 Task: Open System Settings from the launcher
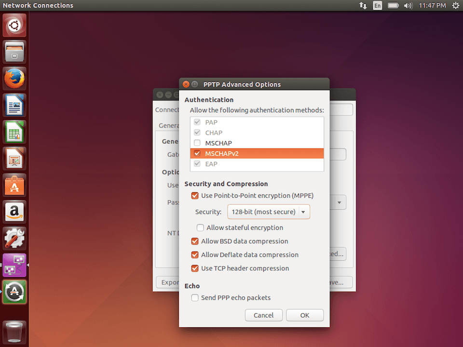coord(14,239)
